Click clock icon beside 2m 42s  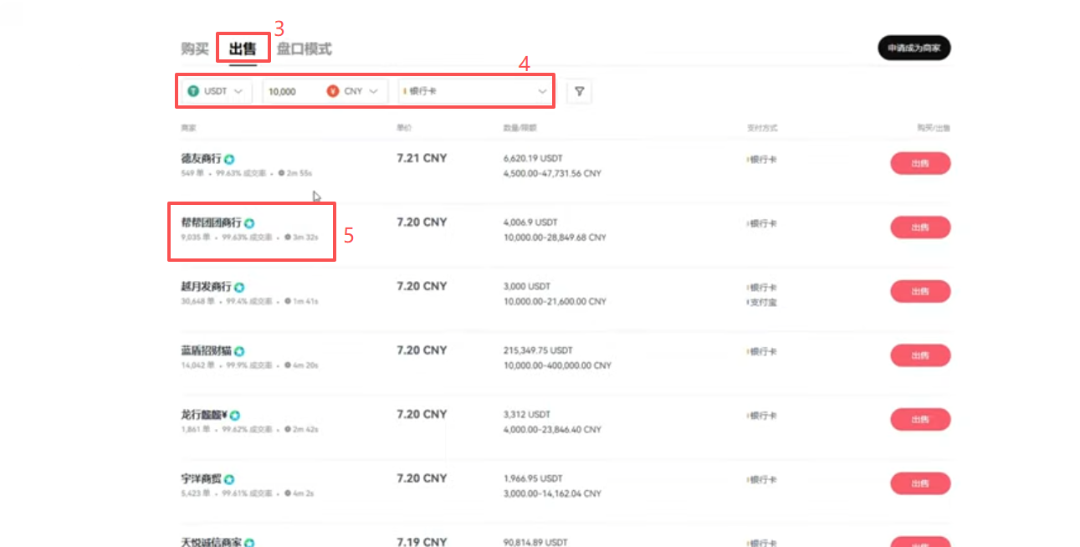(x=287, y=429)
